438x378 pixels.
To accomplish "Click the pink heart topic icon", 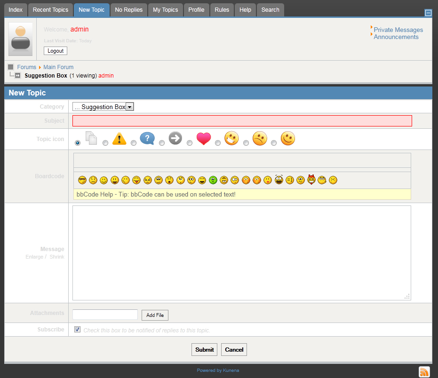I will click(203, 139).
